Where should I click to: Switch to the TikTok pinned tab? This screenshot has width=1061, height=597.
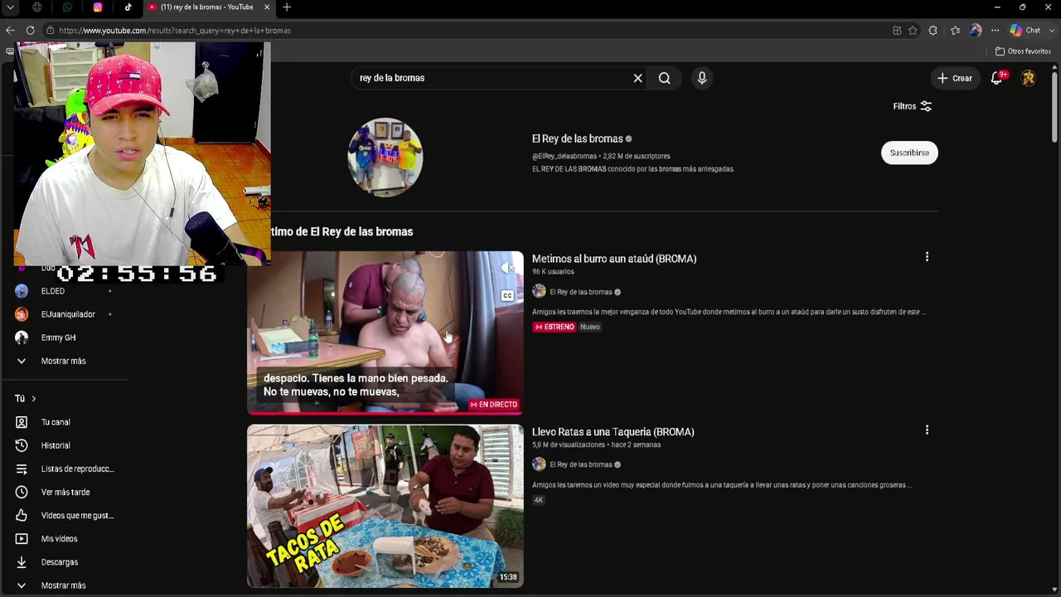[128, 7]
